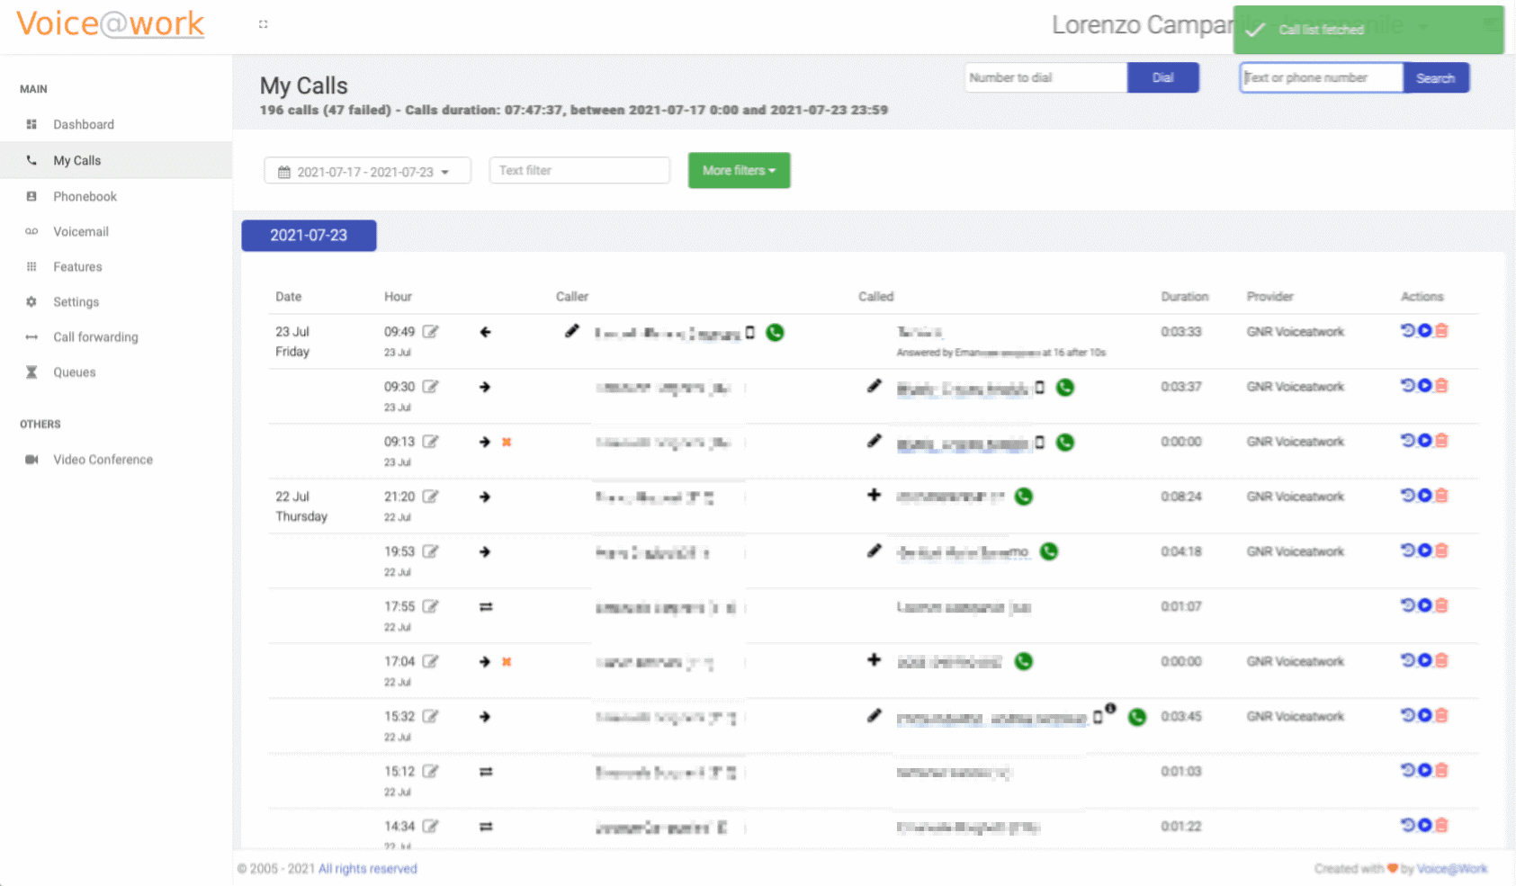Click the Duration column header
The image size is (1516, 886).
click(x=1184, y=296)
